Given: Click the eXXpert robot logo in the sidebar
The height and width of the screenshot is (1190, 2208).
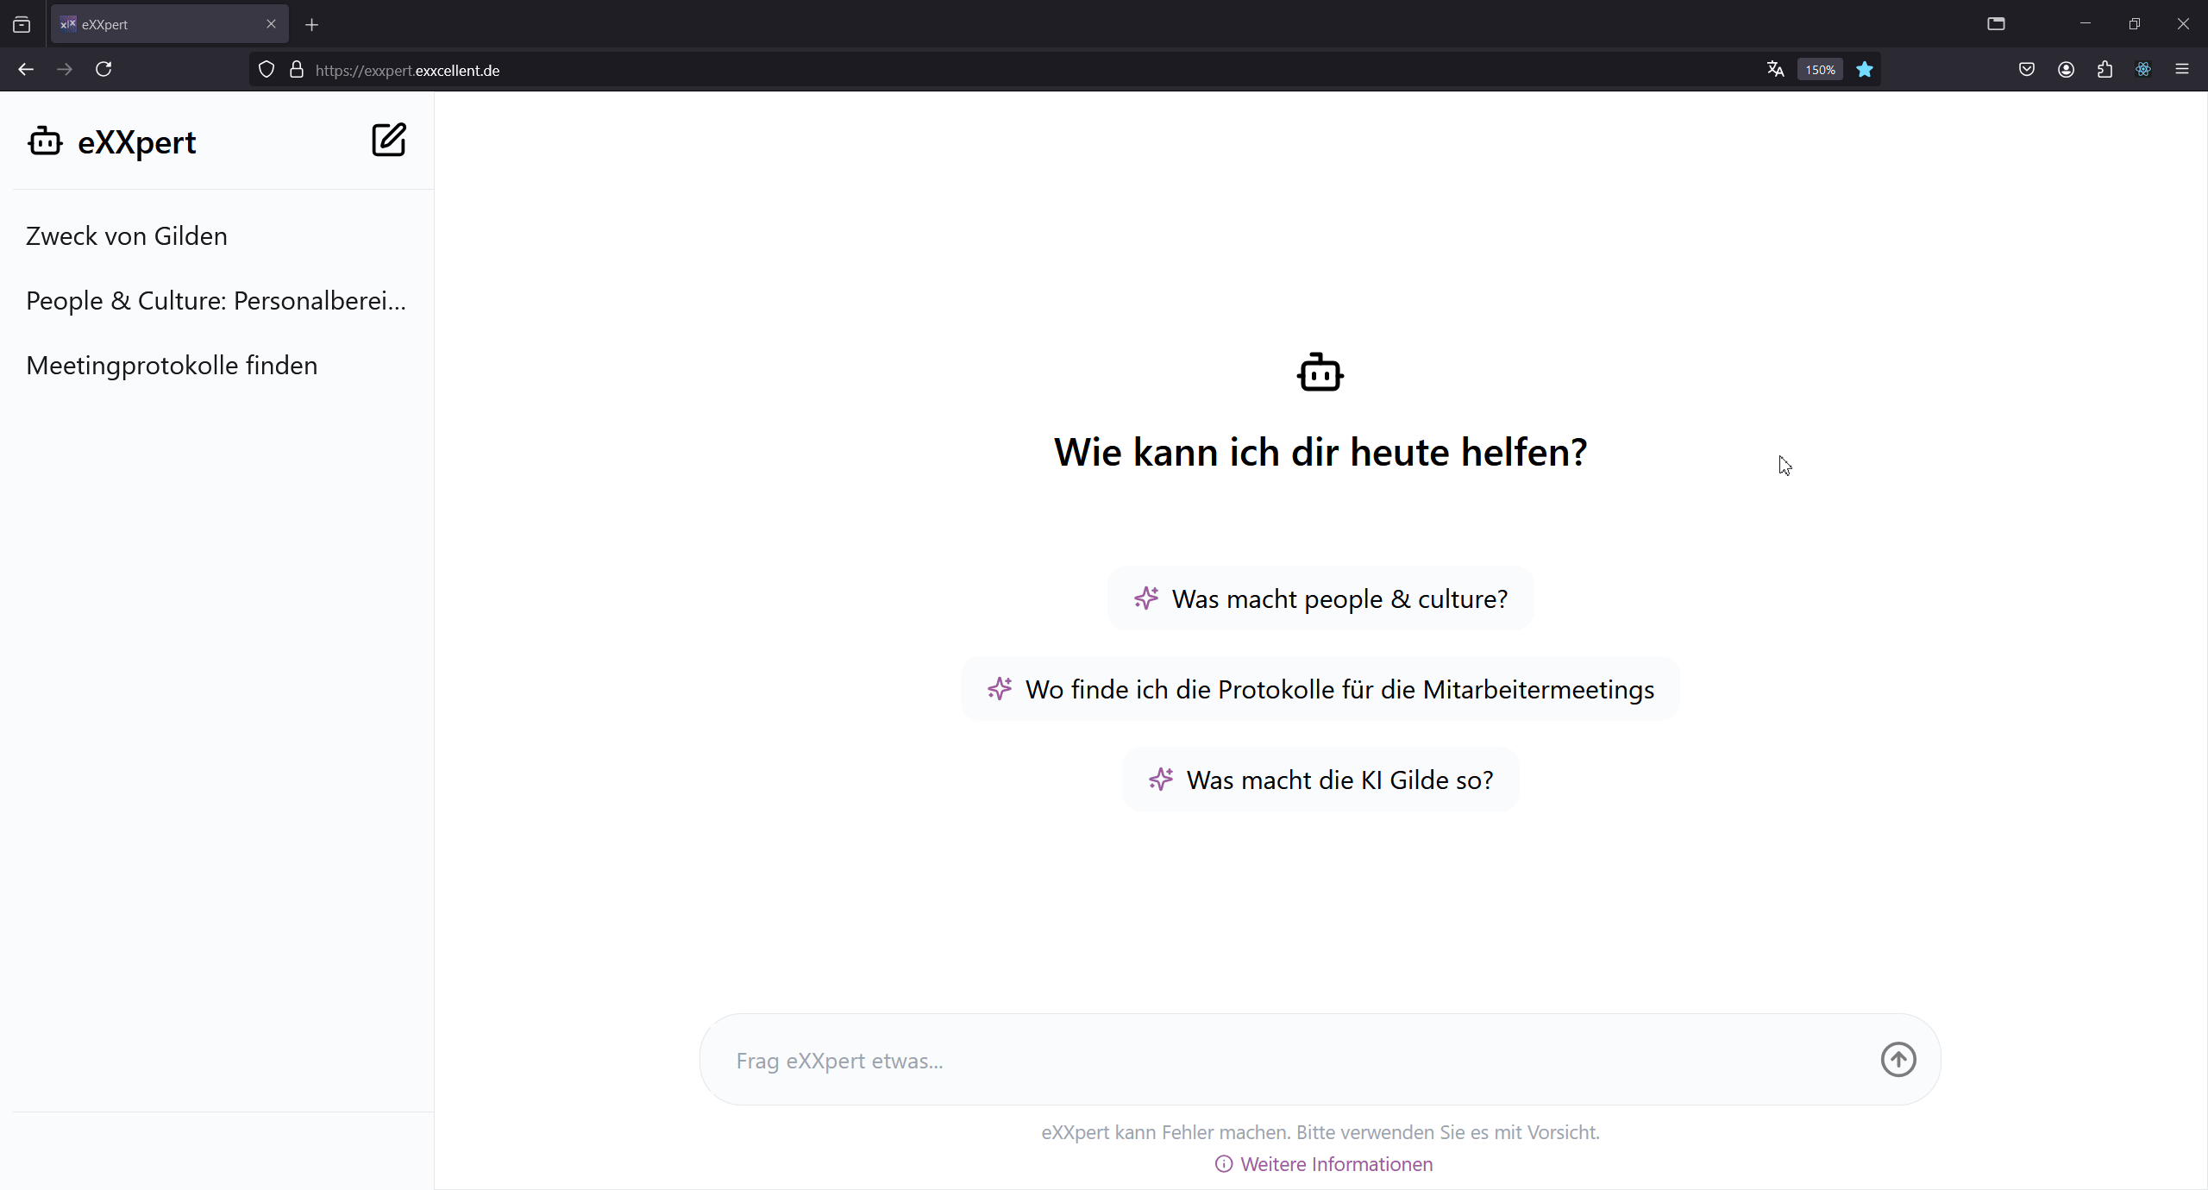Looking at the screenshot, I should click(45, 141).
